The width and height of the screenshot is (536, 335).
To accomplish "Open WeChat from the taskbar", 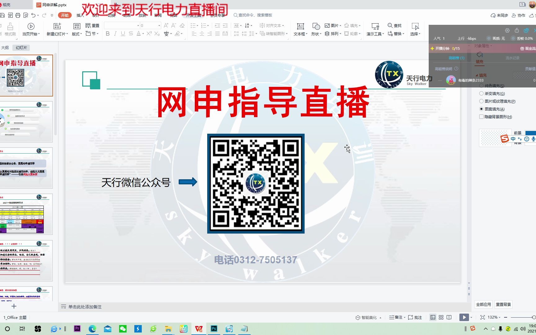I will (123, 329).
